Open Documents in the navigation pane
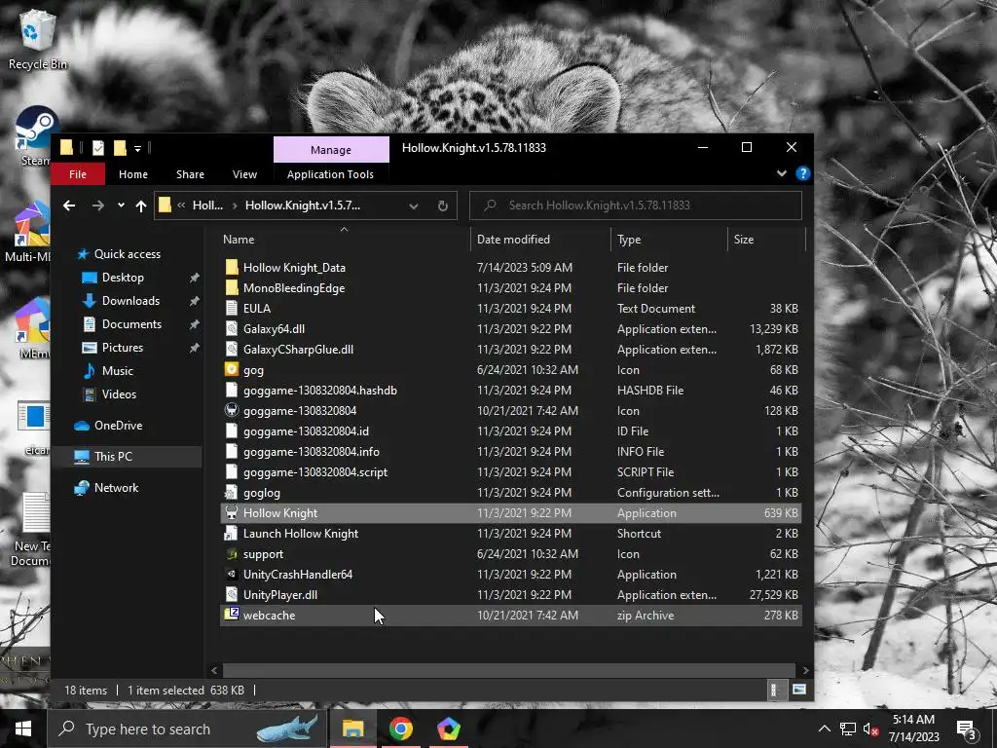Viewport: 997px width, 748px height. tap(131, 324)
